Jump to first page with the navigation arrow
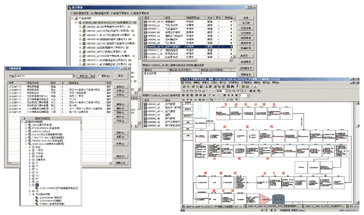 pos(225,95)
